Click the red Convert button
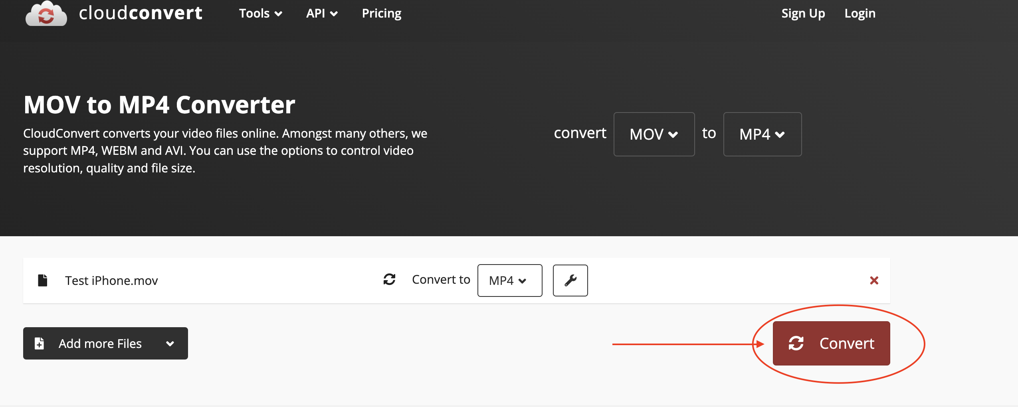The width and height of the screenshot is (1018, 407). tap(831, 343)
